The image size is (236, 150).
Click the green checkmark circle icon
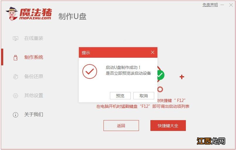tap(160, 75)
